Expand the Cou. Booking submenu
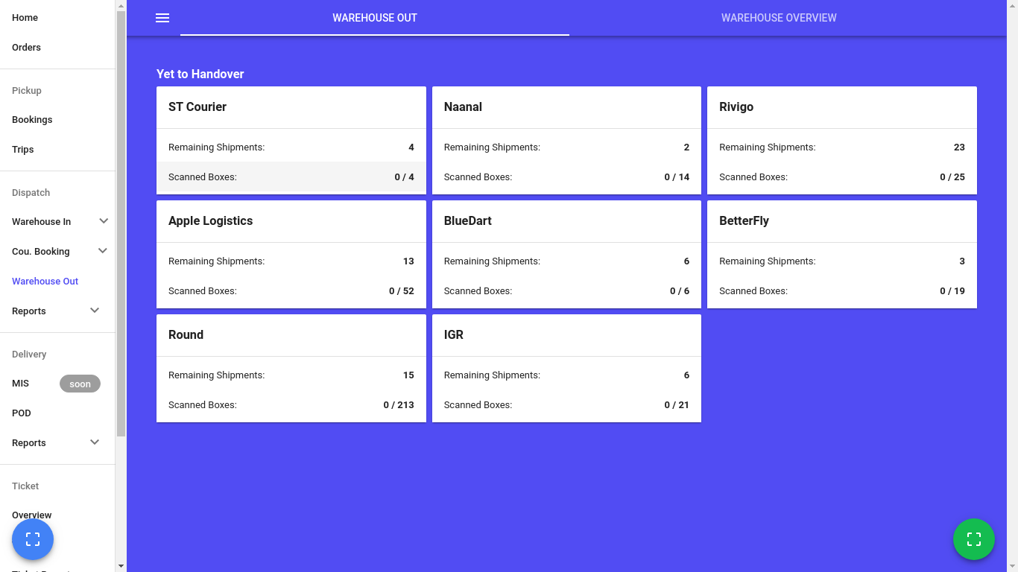Image resolution: width=1018 pixels, height=572 pixels. (x=103, y=251)
